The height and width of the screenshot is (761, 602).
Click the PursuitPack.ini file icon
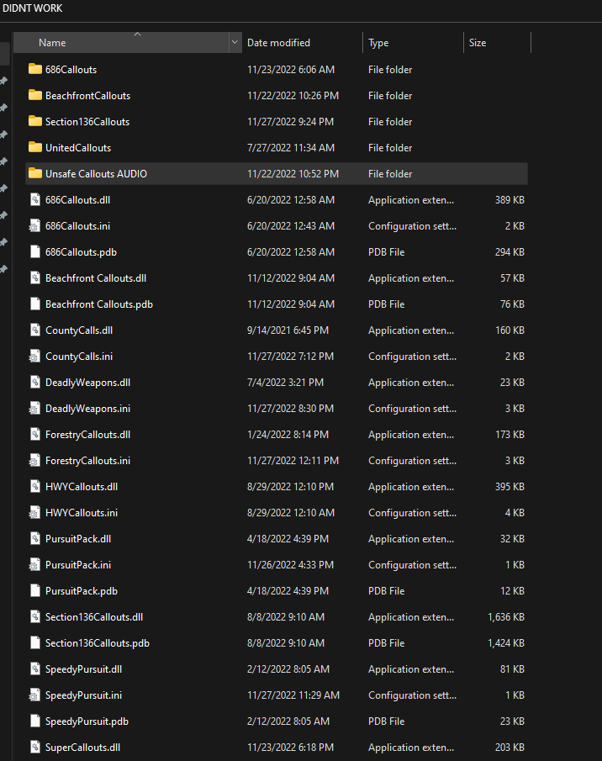tap(35, 565)
